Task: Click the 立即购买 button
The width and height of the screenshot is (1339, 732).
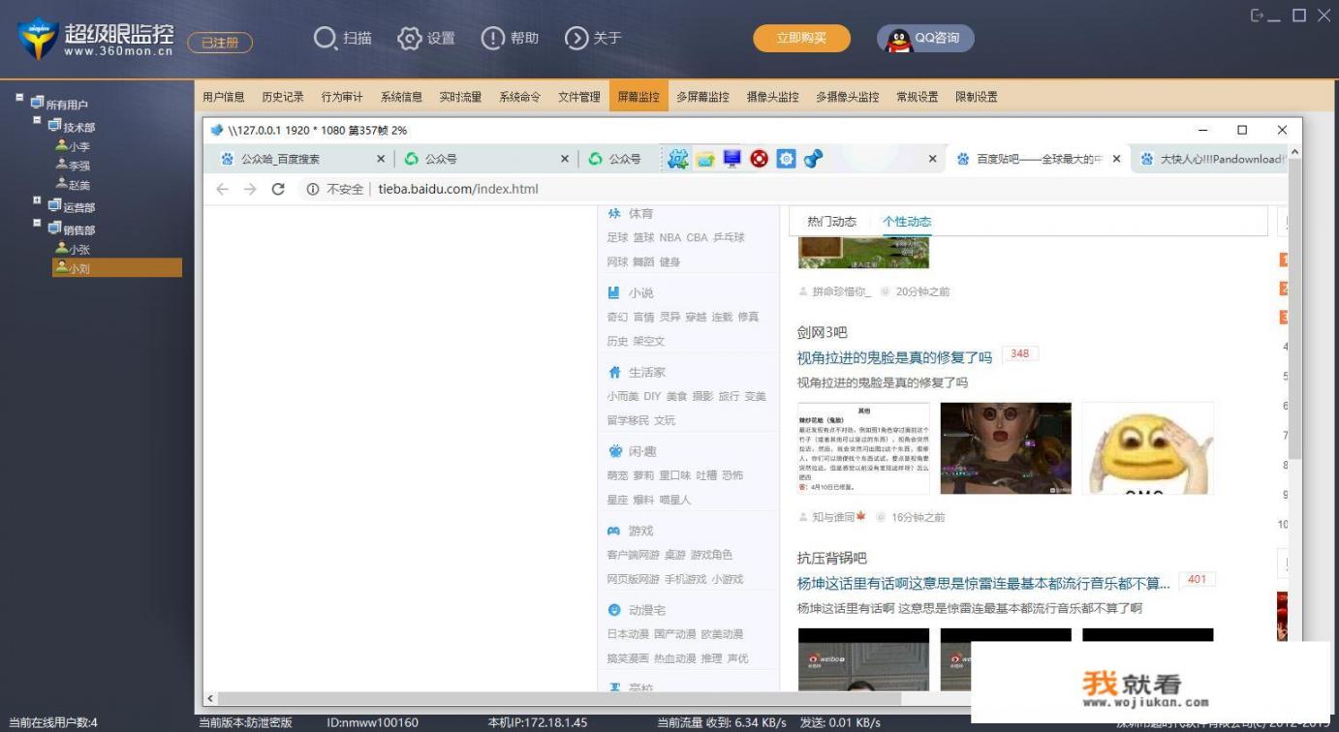Action: pos(801,38)
